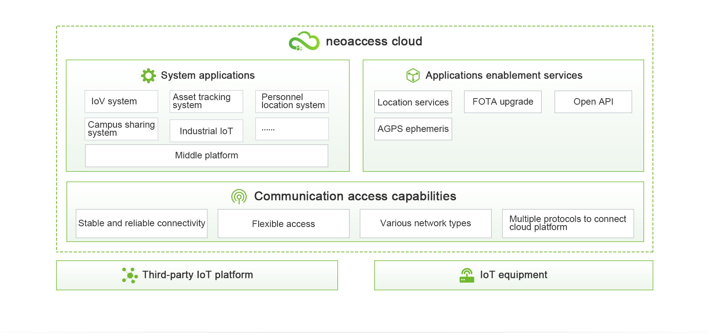
Task: Choose the Campus sharing system box
Action: [121, 129]
